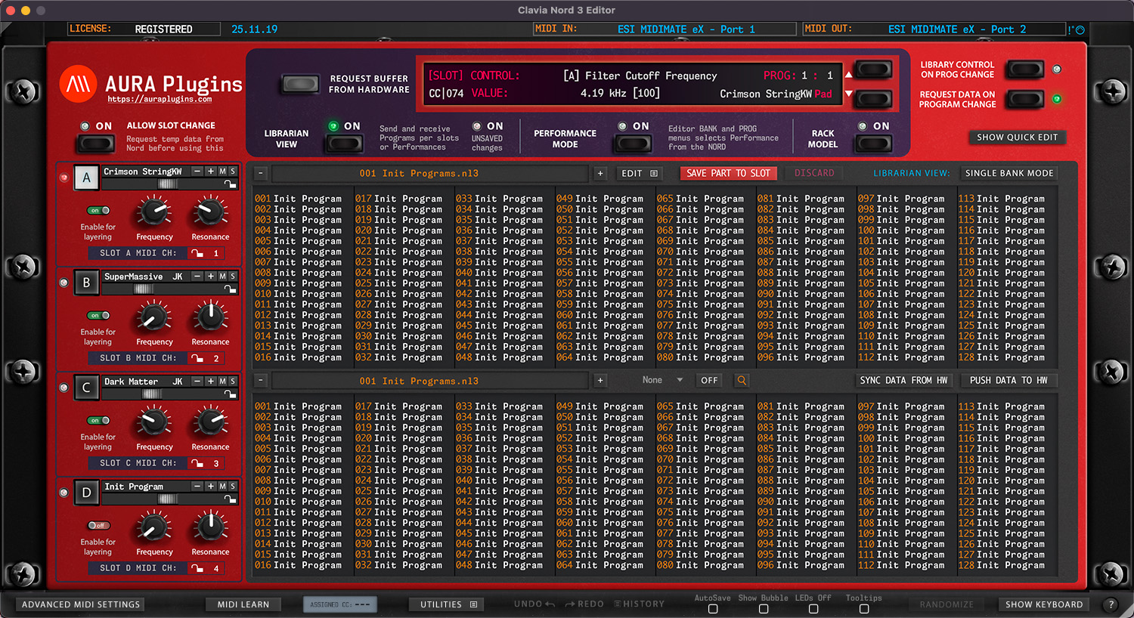
Task: Solo Slot C with its S button
Action: pos(233,382)
